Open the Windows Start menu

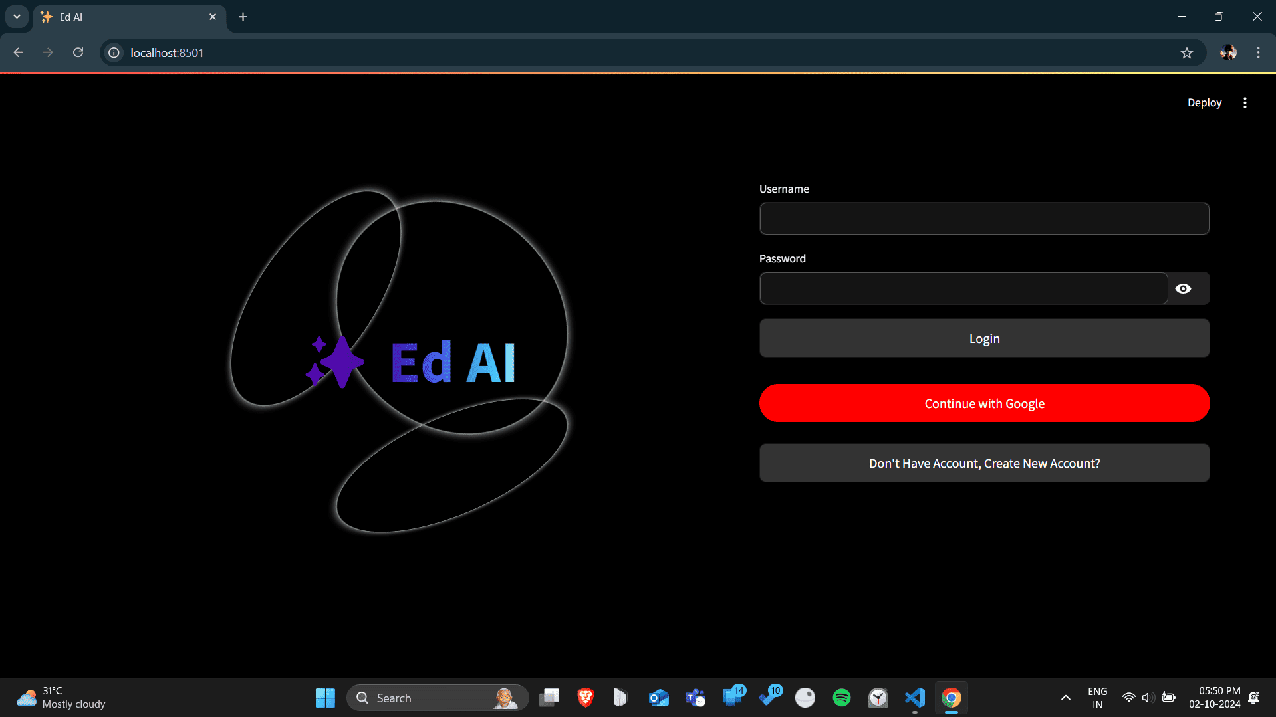[x=325, y=698]
